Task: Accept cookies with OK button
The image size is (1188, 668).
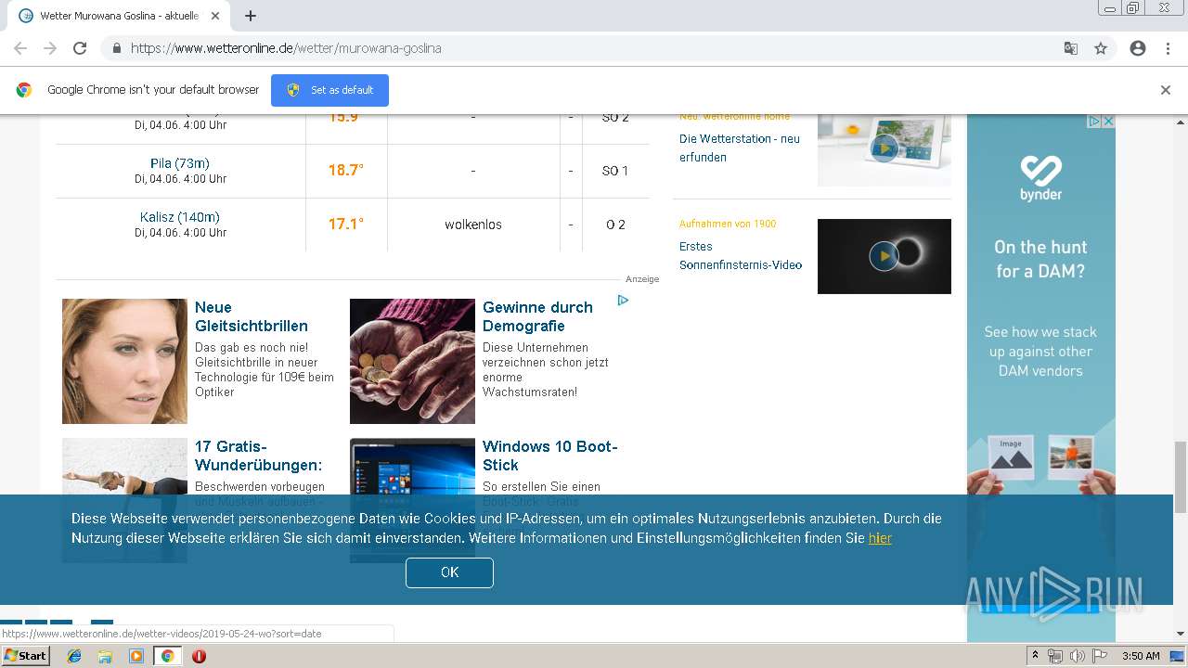Action: 449,572
